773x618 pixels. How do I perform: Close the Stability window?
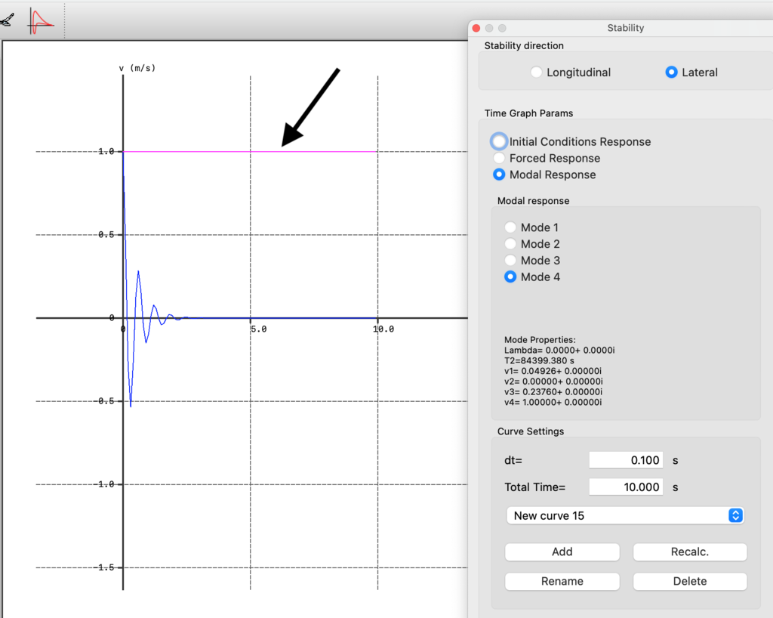point(476,28)
